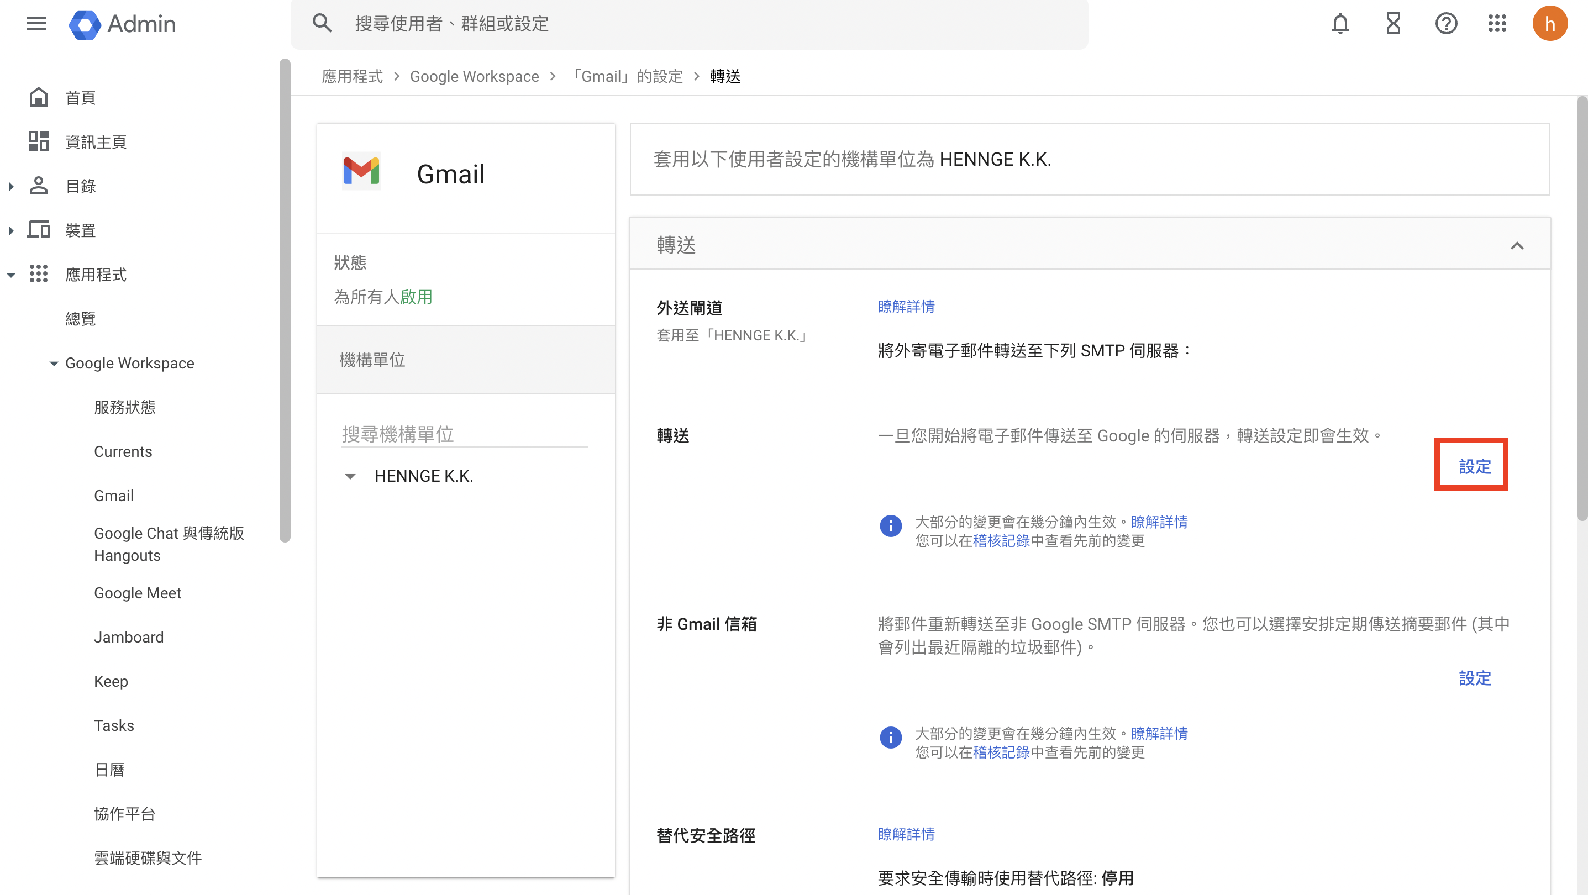Collapse the 轉送 settings panel
The image size is (1588, 895).
click(1517, 245)
